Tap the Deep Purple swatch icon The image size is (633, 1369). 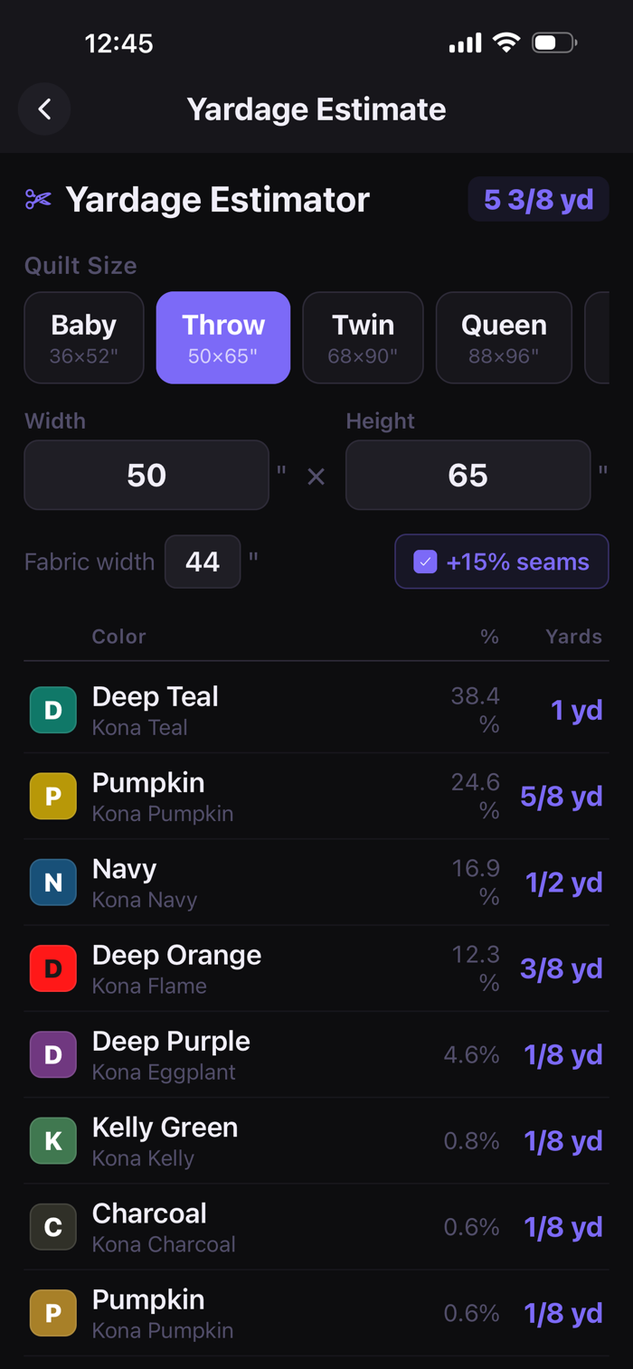53,1054
